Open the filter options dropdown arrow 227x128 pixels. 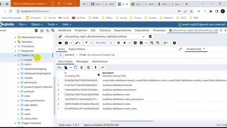(91, 43)
